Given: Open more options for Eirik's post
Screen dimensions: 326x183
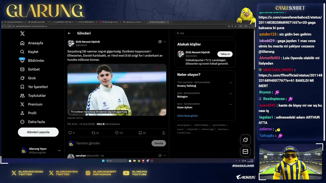Looking at the screenshot, I should [165, 42].
